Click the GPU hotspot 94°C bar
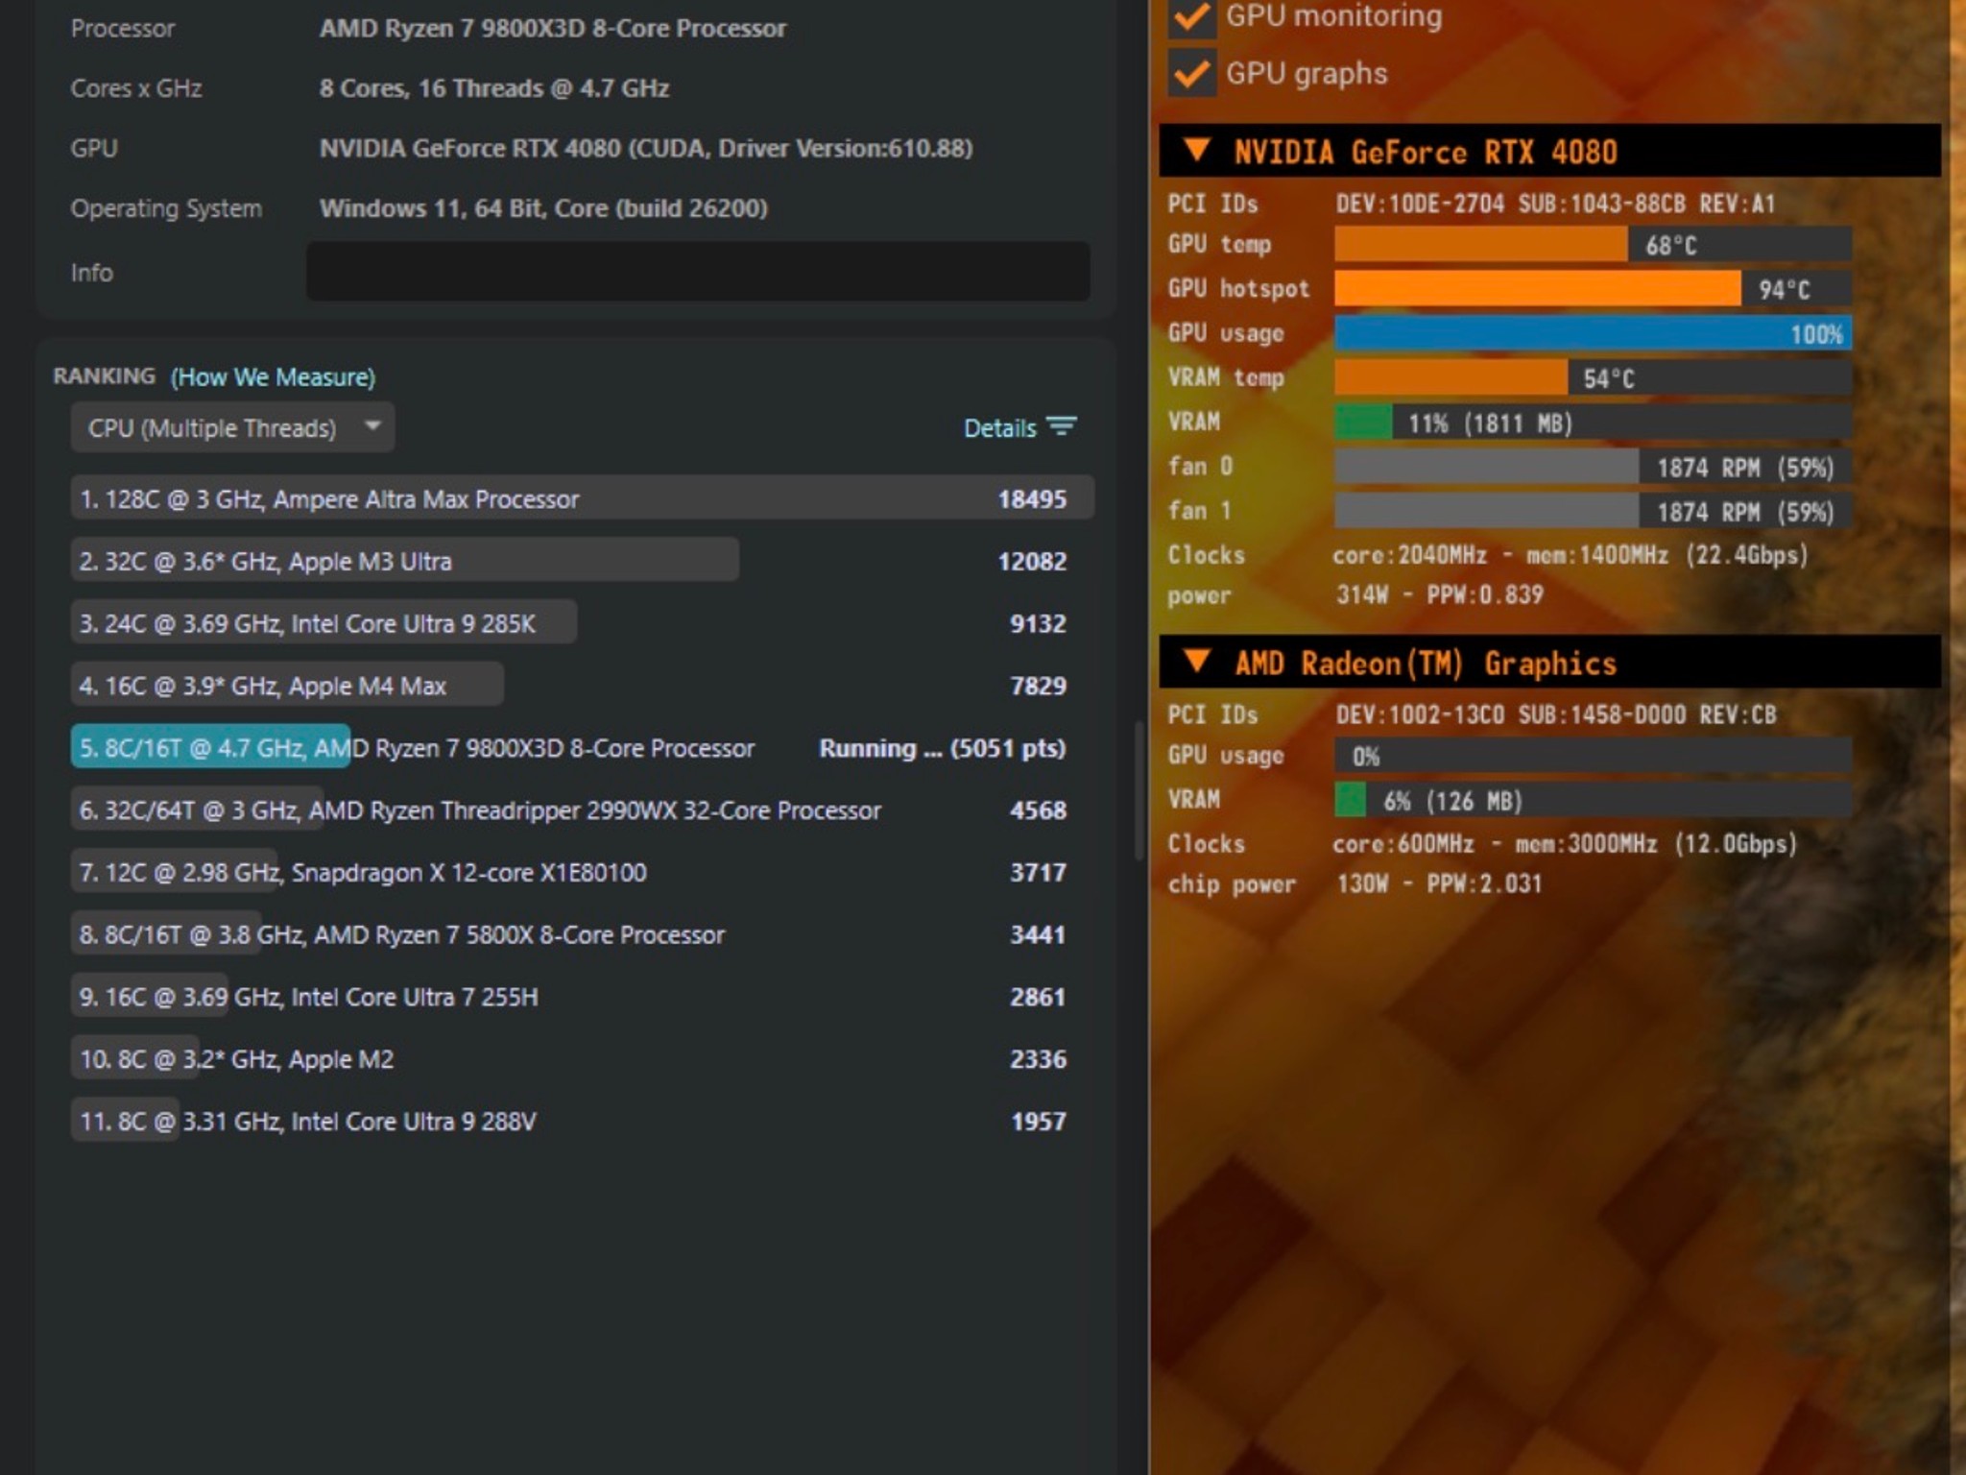 pyautogui.click(x=1593, y=289)
